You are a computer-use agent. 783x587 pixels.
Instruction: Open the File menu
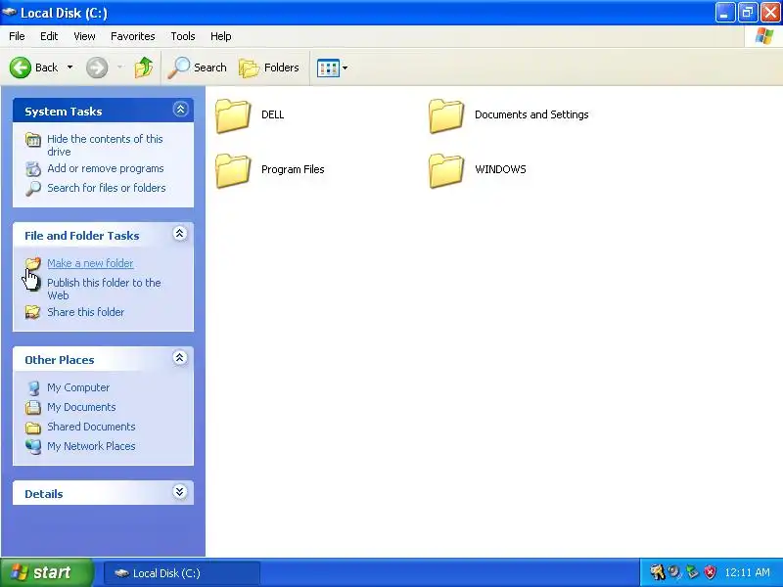(x=17, y=36)
